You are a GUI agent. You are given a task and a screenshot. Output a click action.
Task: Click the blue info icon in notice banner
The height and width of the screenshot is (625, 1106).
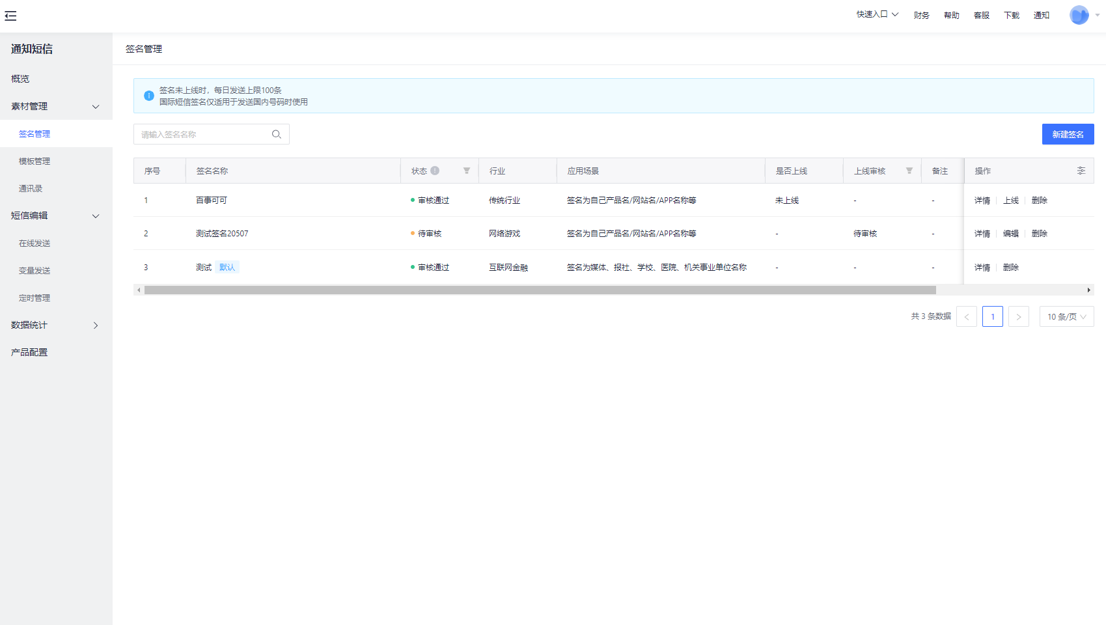click(149, 96)
